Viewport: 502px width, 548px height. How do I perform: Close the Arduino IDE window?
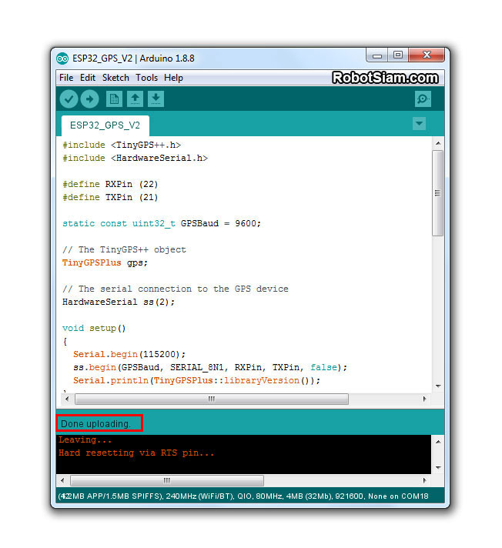click(427, 55)
